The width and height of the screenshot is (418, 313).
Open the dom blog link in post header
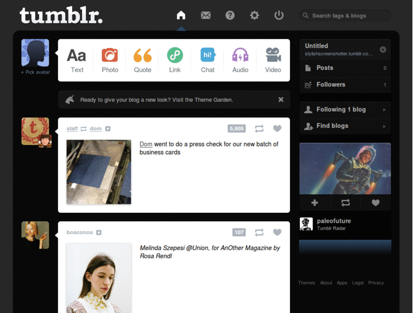point(96,129)
